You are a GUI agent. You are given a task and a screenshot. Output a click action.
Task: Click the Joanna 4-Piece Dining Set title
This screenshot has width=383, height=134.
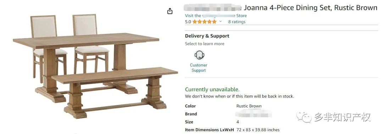click(x=281, y=8)
